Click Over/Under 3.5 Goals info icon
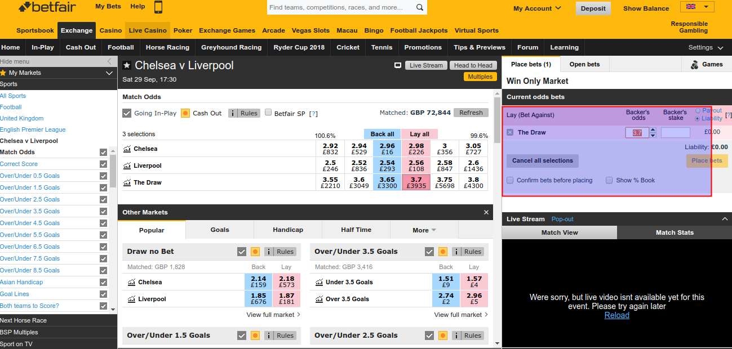The height and width of the screenshot is (349, 732). pyautogui.click(x=457, y=252)
